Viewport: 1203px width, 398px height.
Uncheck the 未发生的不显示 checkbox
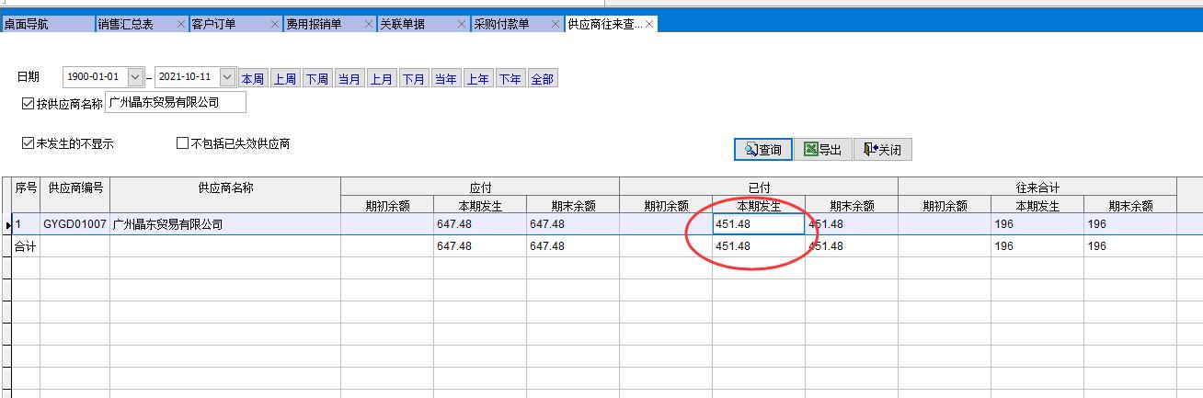click(28, 144)
